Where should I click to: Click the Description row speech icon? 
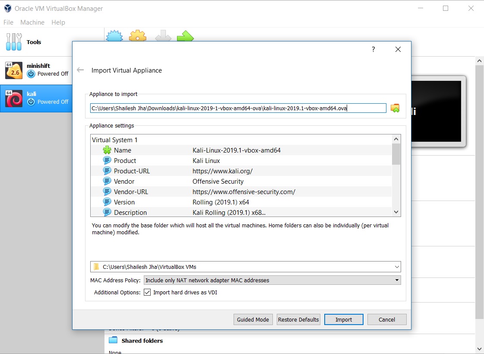[107, 212]
